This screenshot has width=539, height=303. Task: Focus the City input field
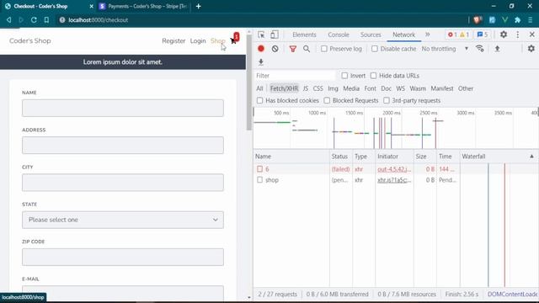[123, 182]
